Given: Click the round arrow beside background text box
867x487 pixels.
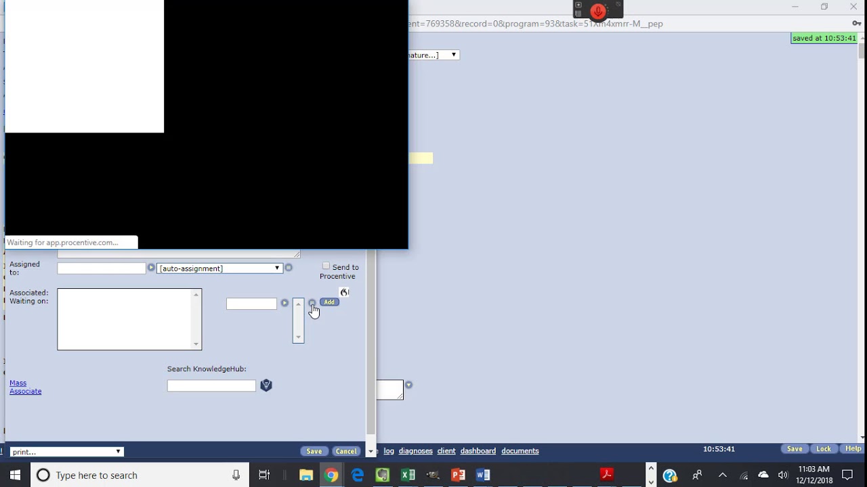Looking at the screenshot, I should (408, 385).
